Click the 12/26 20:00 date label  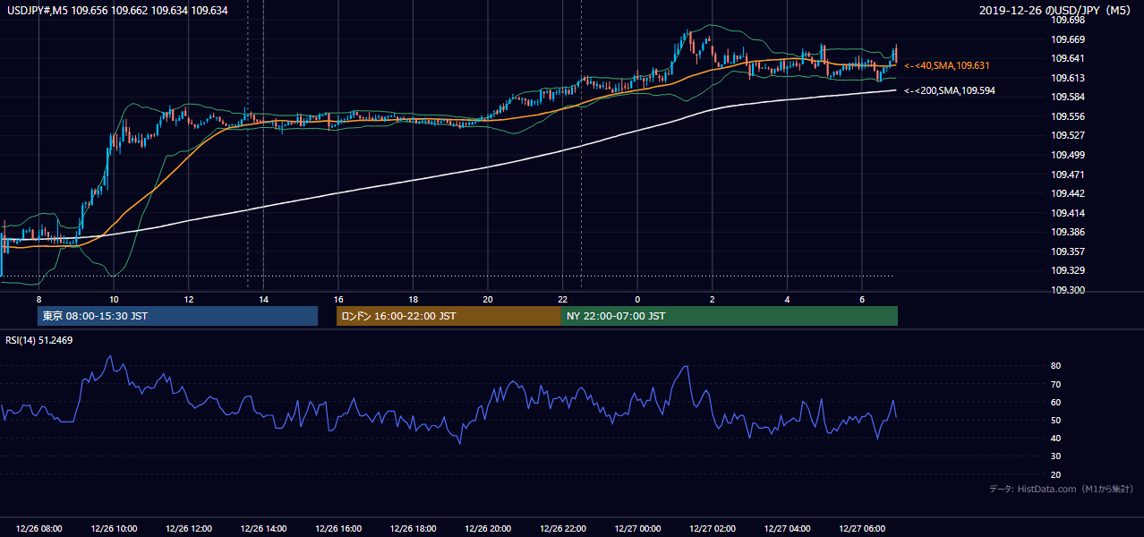488,529
